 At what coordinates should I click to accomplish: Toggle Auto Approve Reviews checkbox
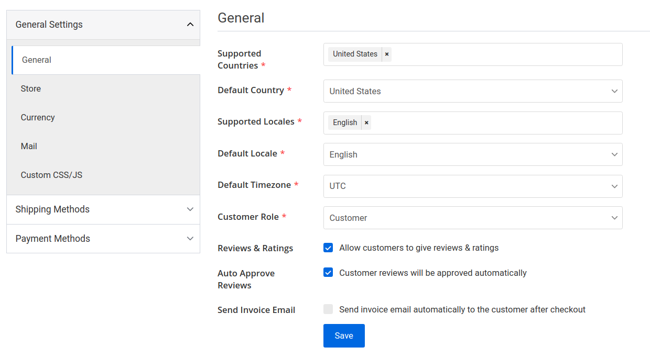pos(328,273)
